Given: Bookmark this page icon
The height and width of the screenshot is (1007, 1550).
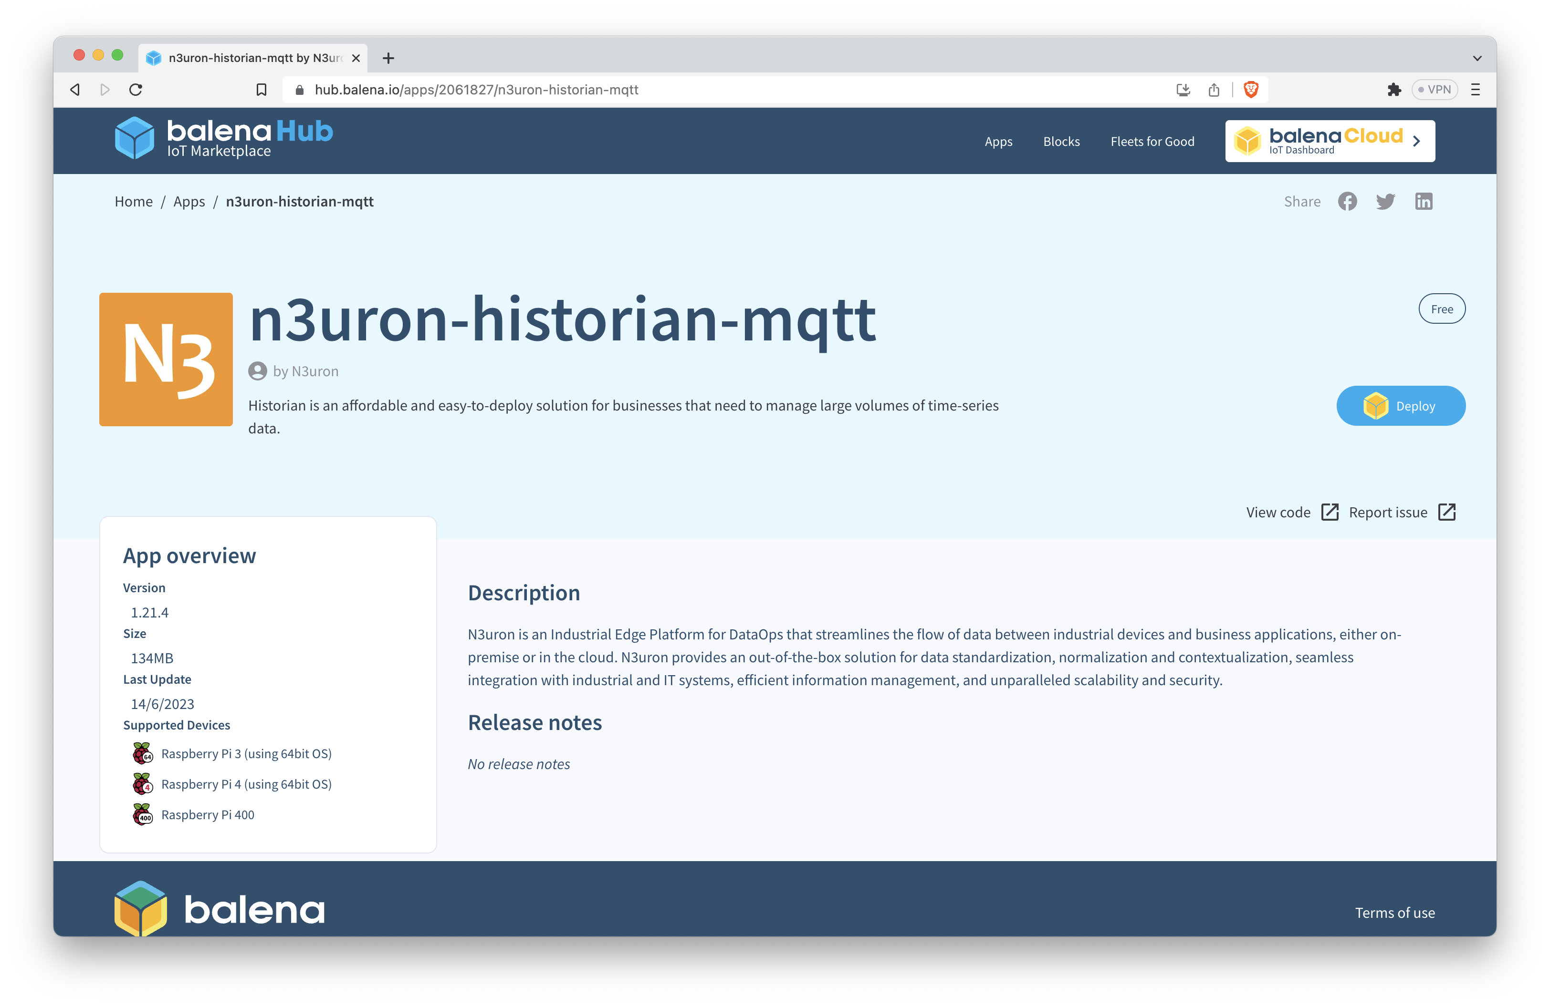Looking at the screenshot, I should point(261,90).
